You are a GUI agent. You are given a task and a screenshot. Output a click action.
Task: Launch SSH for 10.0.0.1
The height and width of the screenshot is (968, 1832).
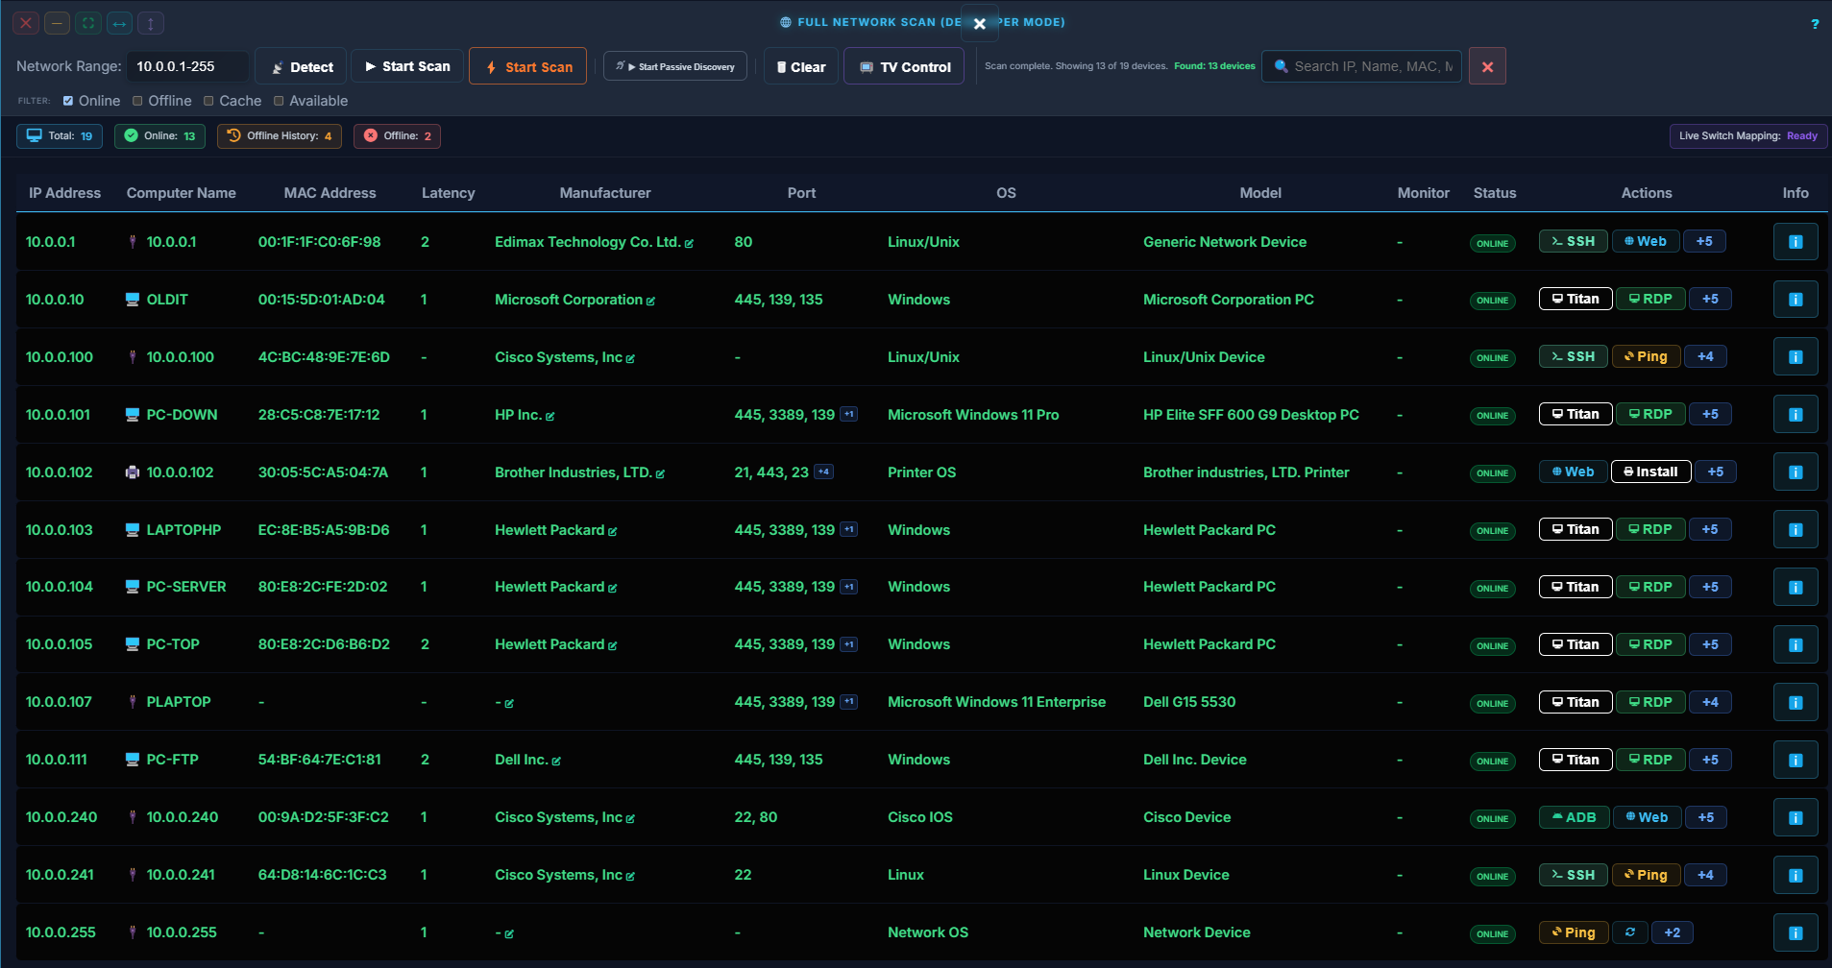coord(1573,241)
